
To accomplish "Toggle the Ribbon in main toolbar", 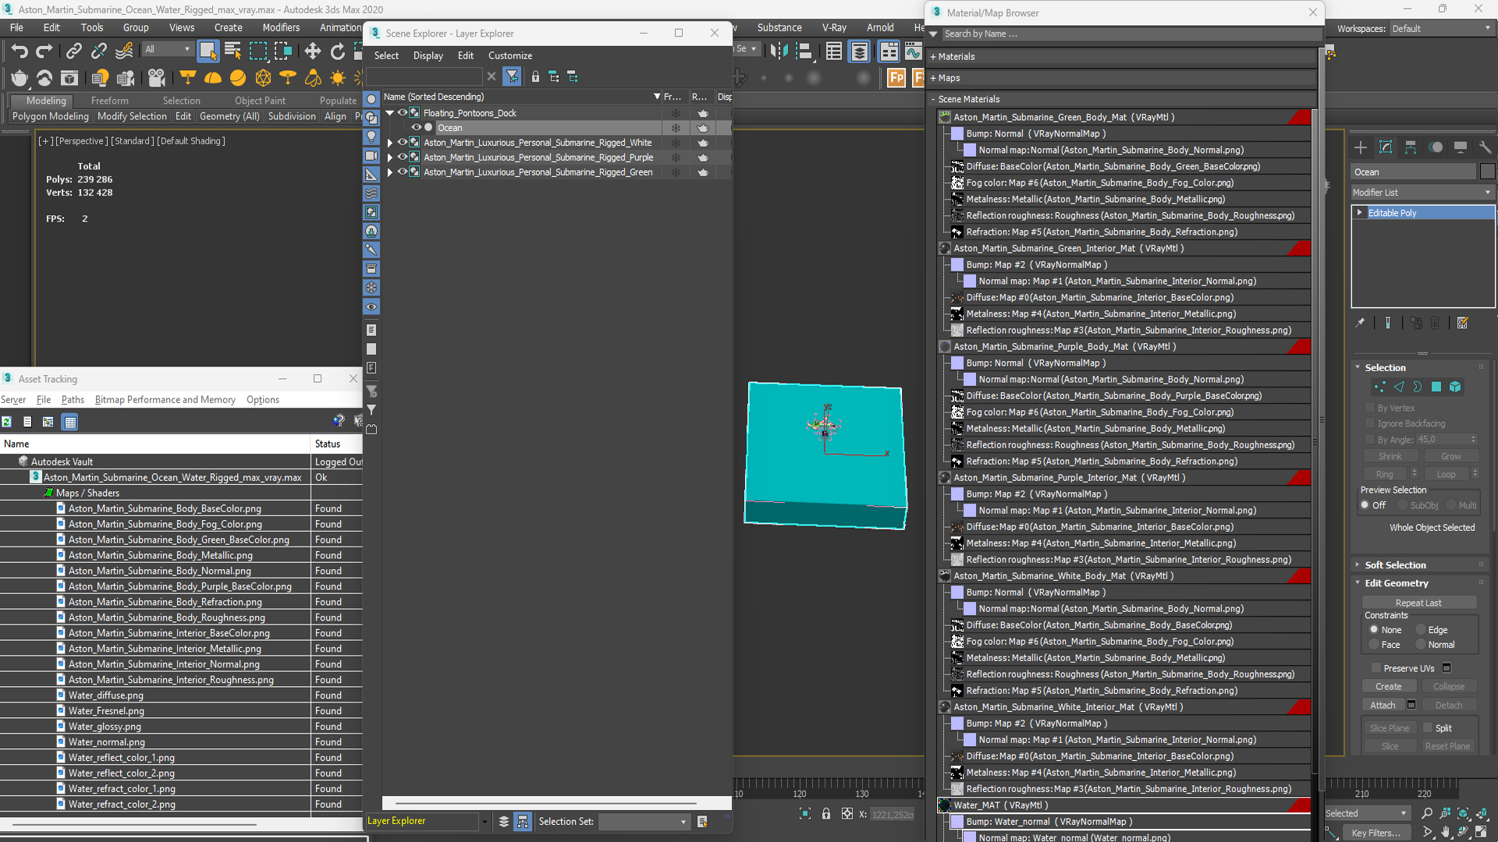I will click(889, 51).
